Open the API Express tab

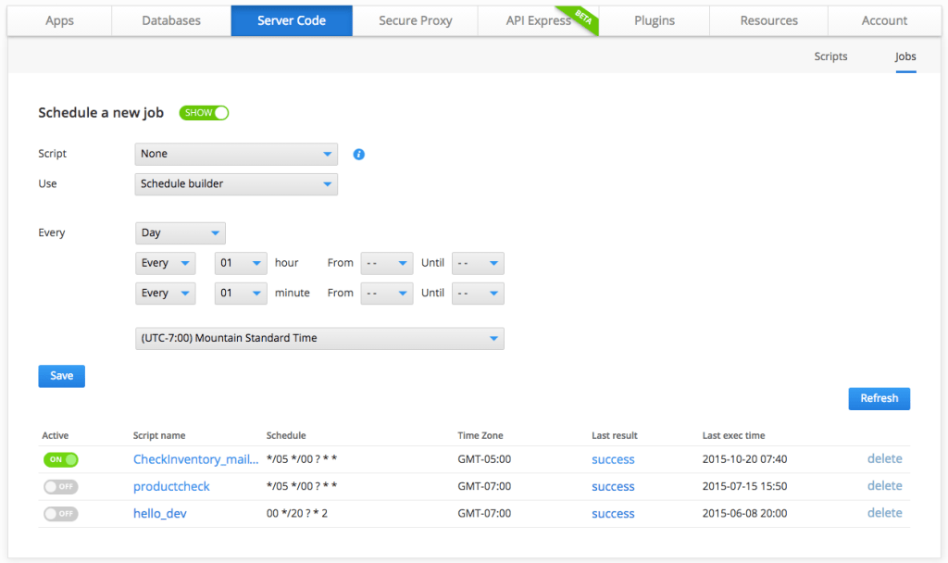538,20
